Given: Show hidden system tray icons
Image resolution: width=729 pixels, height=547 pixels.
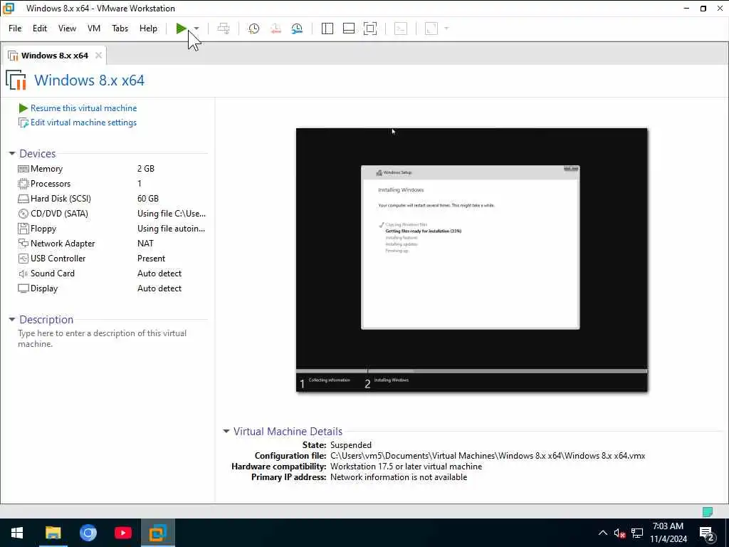Looking at the screenshot, I should [x=602, y=533].
